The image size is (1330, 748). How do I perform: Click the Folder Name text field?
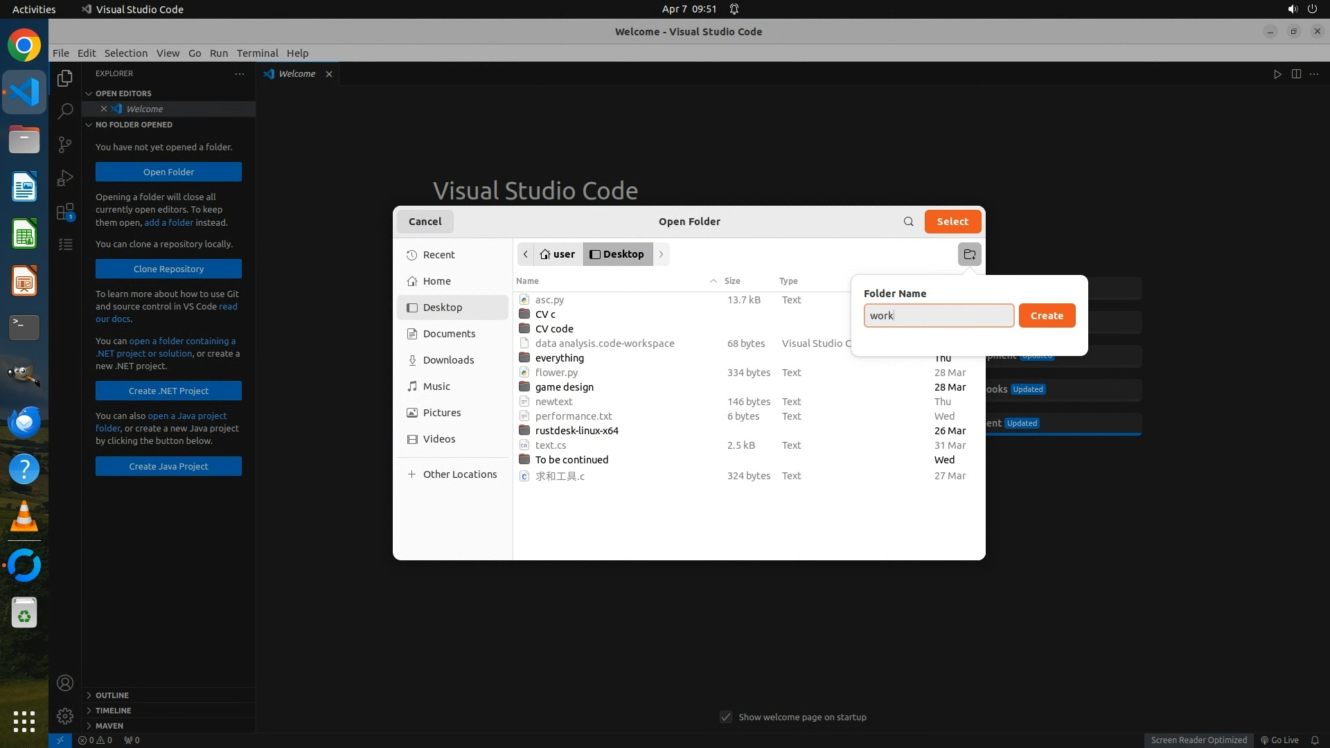[938, 316]
